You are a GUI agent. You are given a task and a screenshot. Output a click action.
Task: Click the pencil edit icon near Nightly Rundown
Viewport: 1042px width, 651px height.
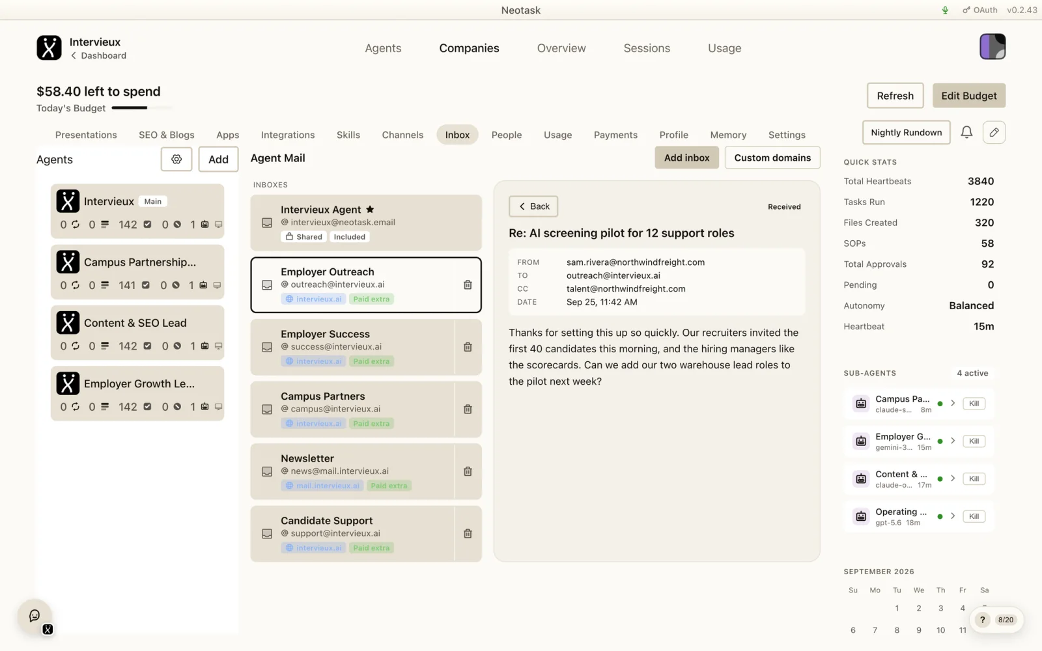tap(994, 132)
